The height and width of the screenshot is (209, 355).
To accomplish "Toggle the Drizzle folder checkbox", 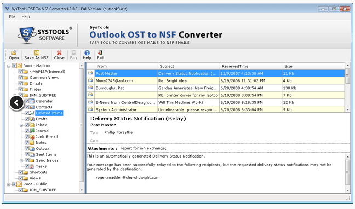I will click(20, 83).
